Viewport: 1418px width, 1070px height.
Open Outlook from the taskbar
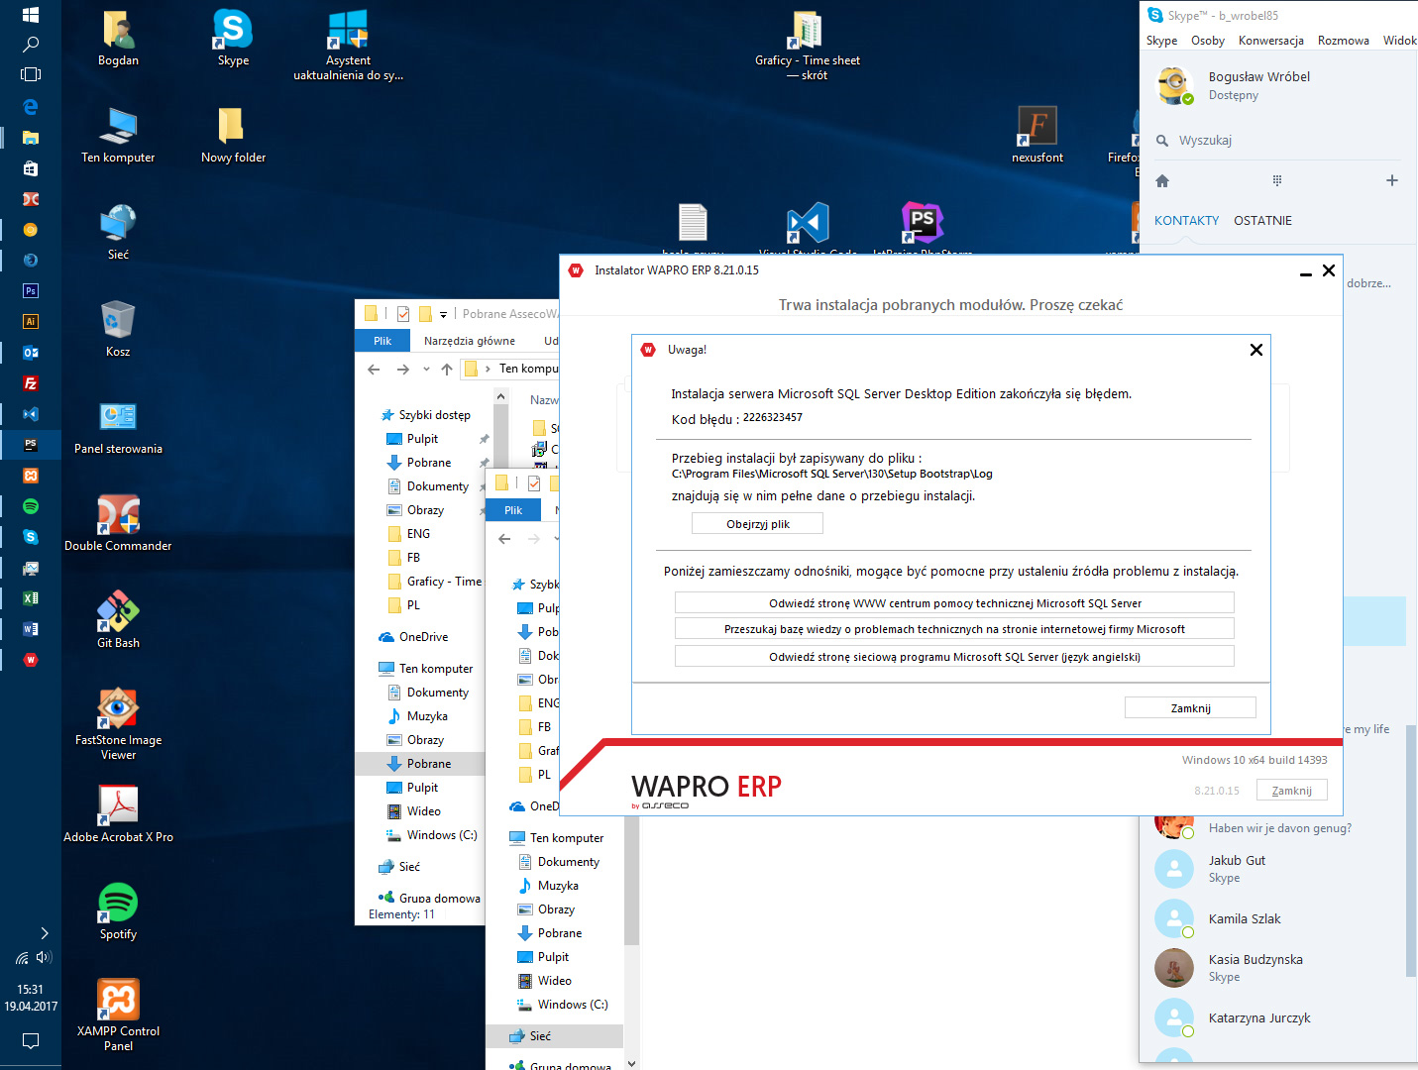point(31,352)
